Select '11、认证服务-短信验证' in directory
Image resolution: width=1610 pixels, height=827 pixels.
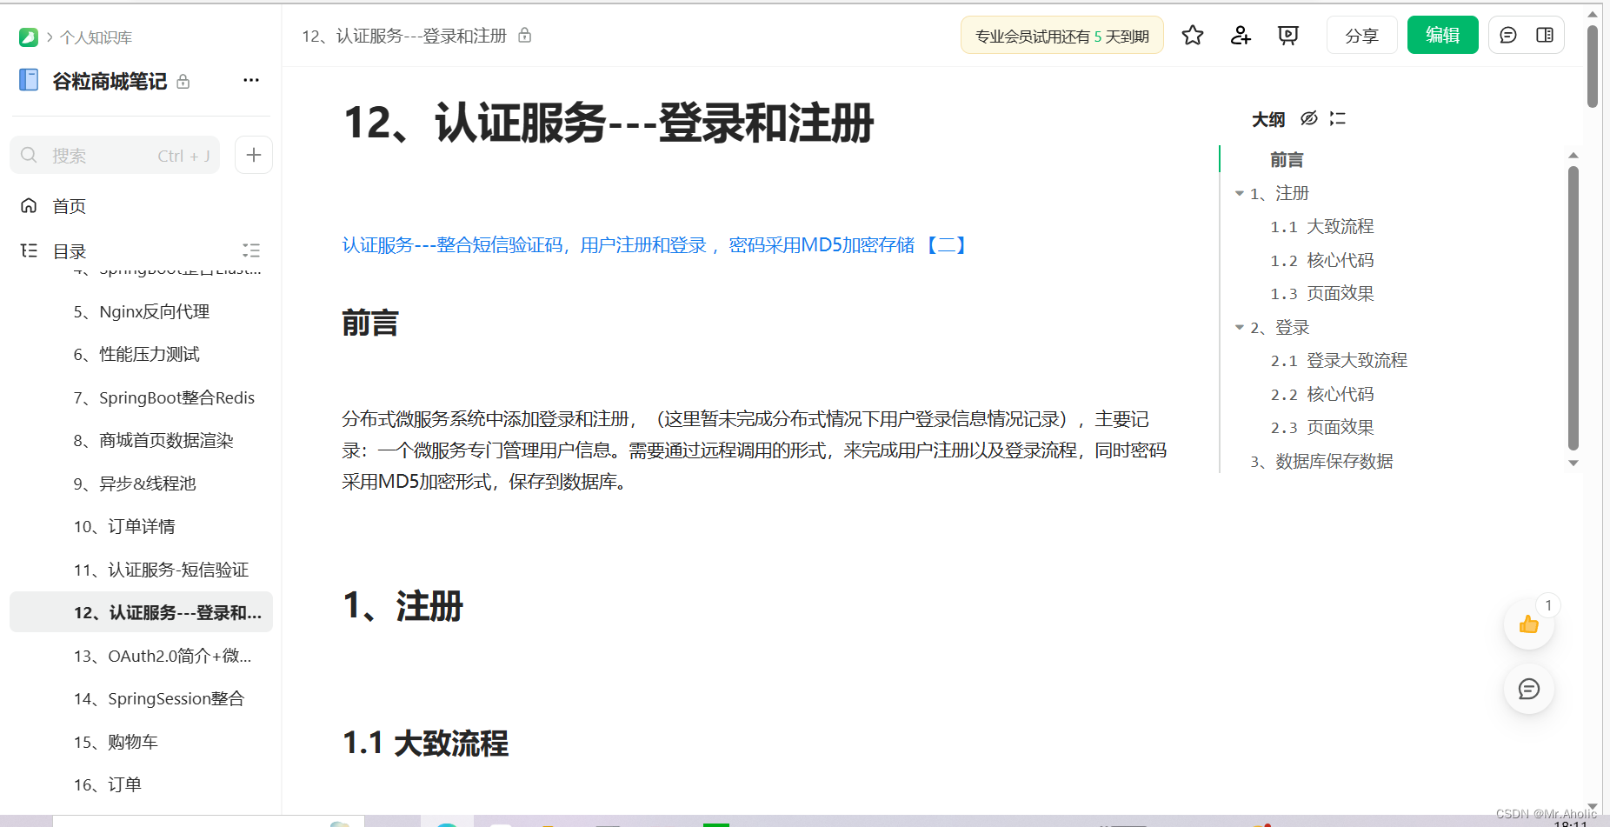pyautogui.click(x=161, y=570)
